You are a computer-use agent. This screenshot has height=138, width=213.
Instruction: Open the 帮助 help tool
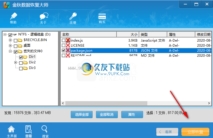coord(13,18)
